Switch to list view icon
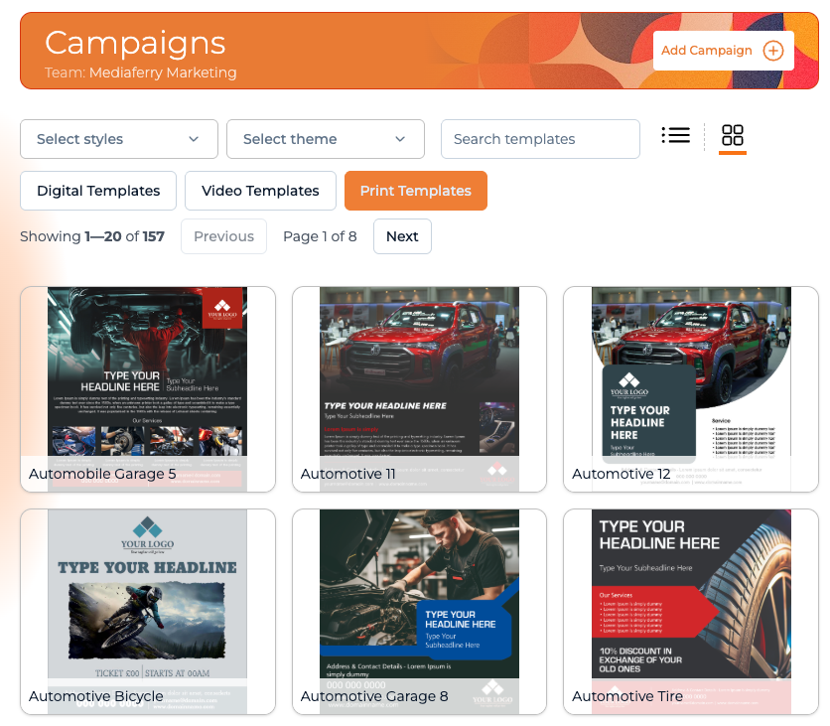830x726 pixels. coord(675,136)
